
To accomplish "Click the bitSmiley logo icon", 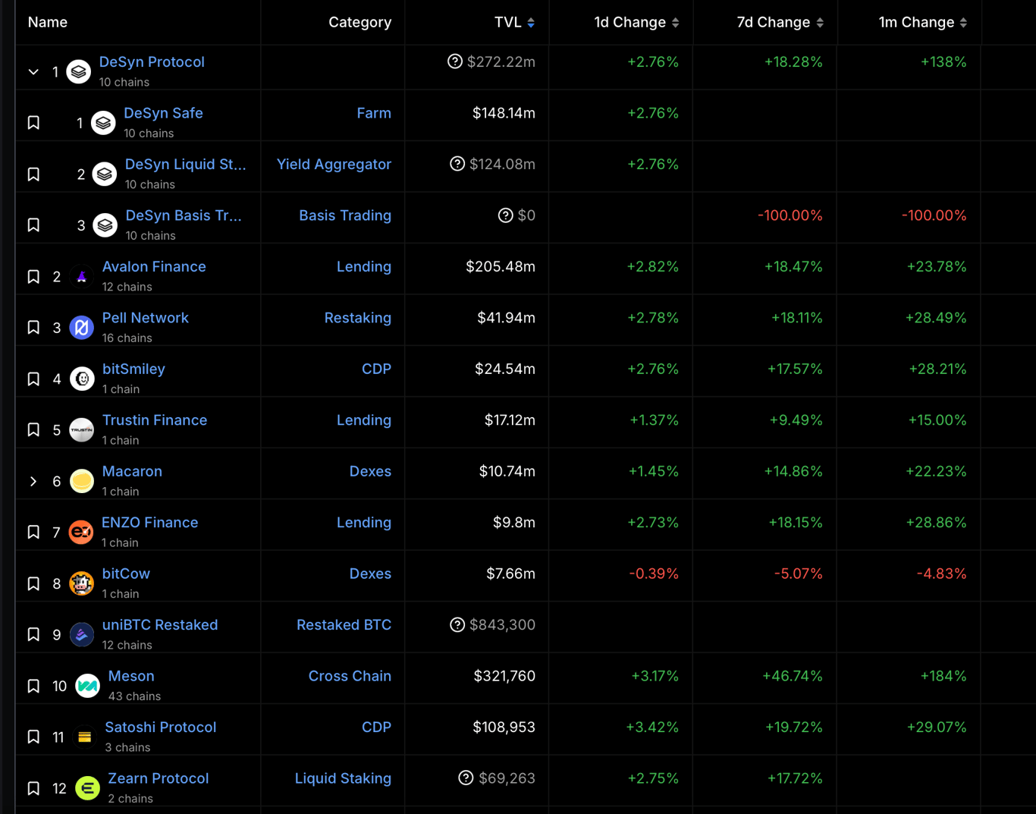I will [82, 379].
